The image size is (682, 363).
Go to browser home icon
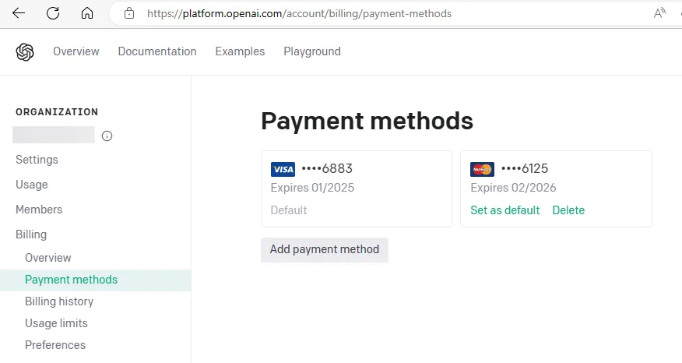coord(87,13)
